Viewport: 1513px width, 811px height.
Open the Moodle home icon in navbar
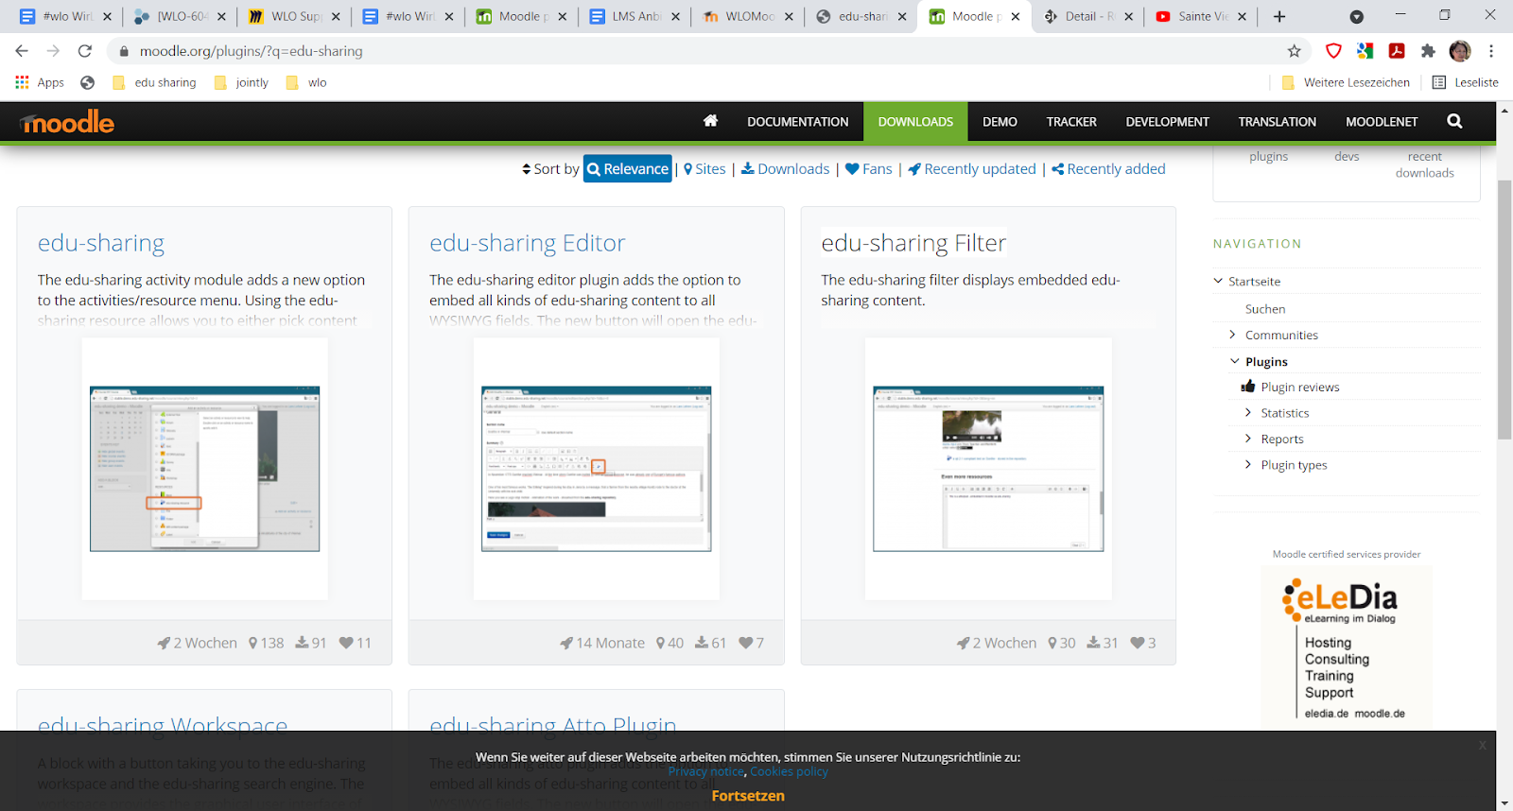tap(710, 121)
